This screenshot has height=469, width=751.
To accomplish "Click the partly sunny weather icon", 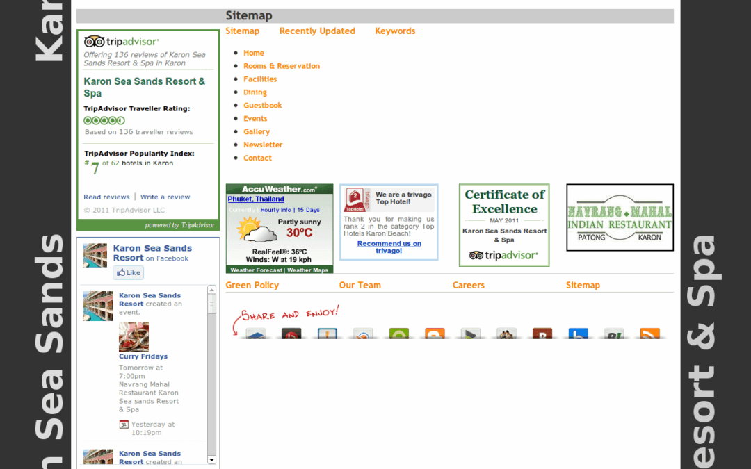I will 257,230.
